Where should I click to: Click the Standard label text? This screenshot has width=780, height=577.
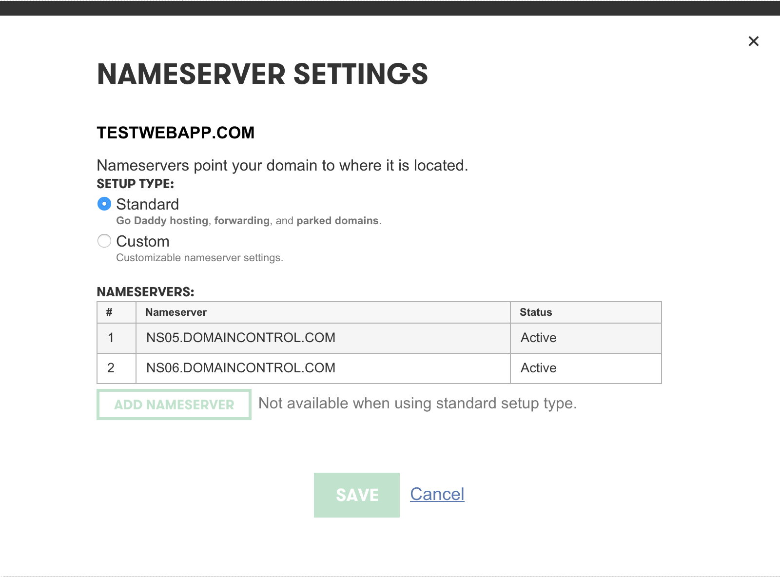[147, 204]
